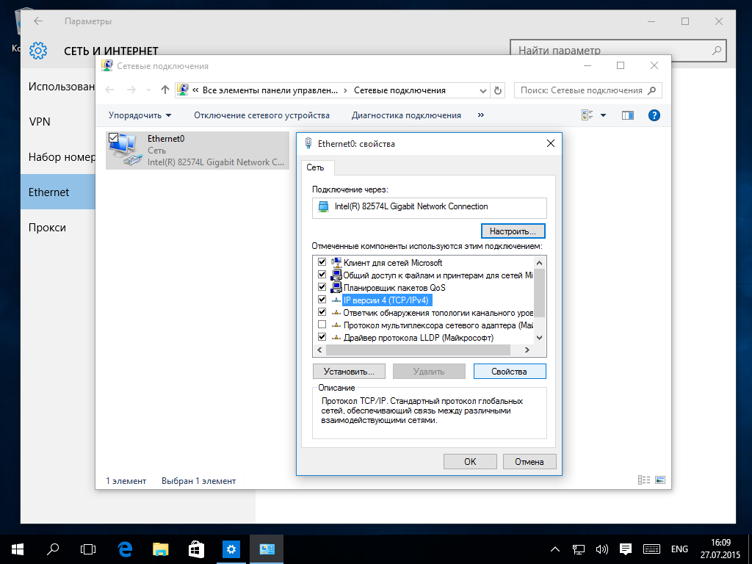
Task: Switch to large icons view in status bar
Action: click(x=660, y=480)
